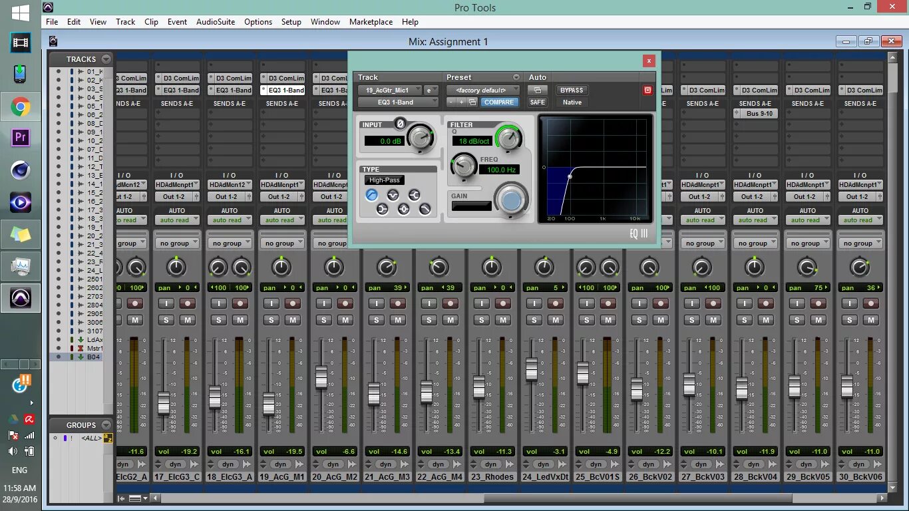Viewport: 909px width, 511px height.
Task: Select the Peak filter type icon
Action: click(403, 210)
